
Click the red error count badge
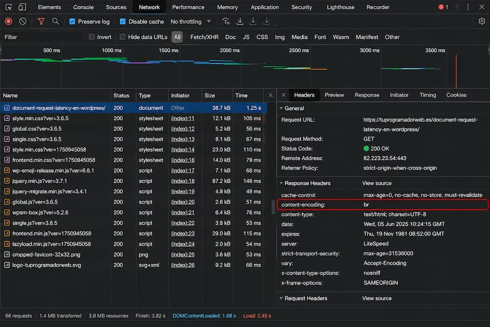coord(443,7)
